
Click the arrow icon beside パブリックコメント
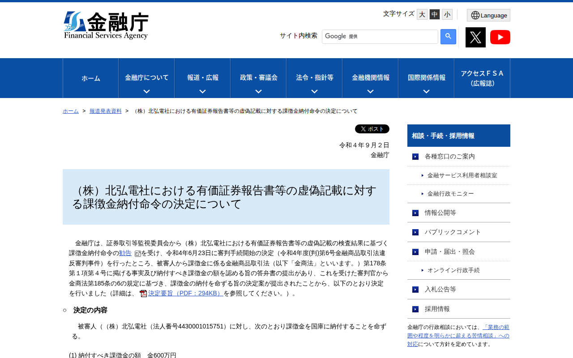(415, 232)
